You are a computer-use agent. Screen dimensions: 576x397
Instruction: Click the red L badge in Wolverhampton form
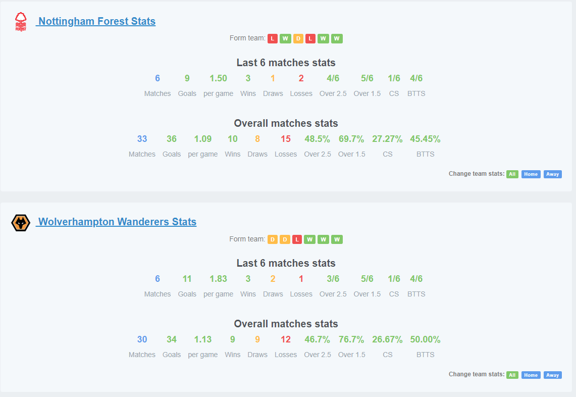(297, 240)
